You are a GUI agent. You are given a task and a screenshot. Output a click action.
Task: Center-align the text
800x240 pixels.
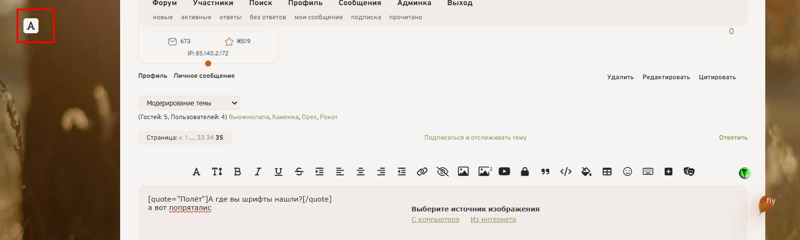[361, 172]
